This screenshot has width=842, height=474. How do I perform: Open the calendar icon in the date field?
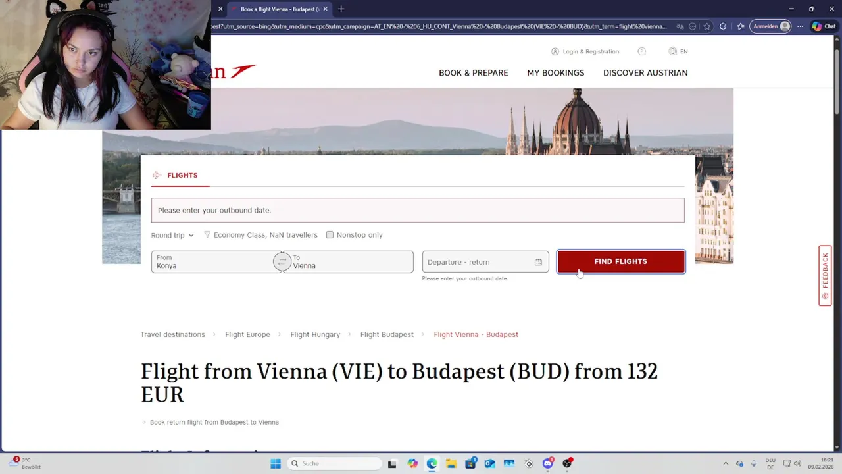coord(538,262)
